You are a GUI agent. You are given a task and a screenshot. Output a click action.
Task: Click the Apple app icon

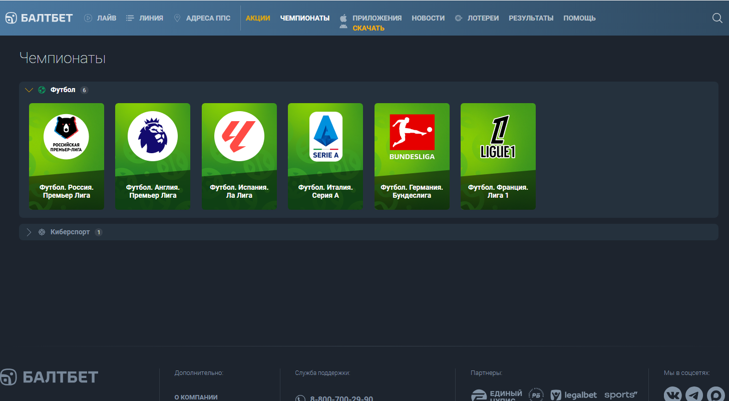point(343,18)
